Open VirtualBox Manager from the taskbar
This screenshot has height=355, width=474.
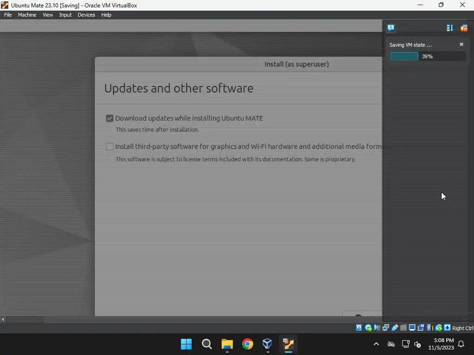pos(268,344)
